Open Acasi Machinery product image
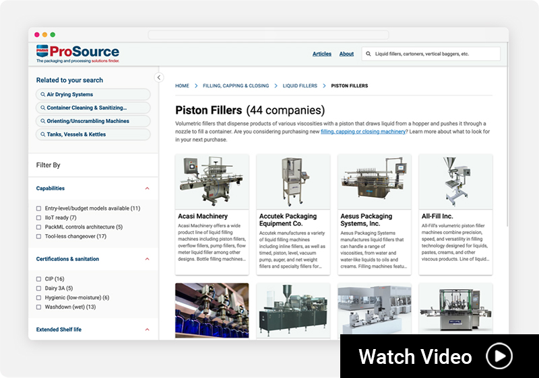The width and height of the screenshot is (539, 378). pos(212,182)
